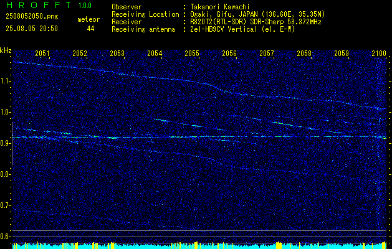Click location Ogaki, Gifu, JAPAN text
The image size is (392, 249).
257,14
